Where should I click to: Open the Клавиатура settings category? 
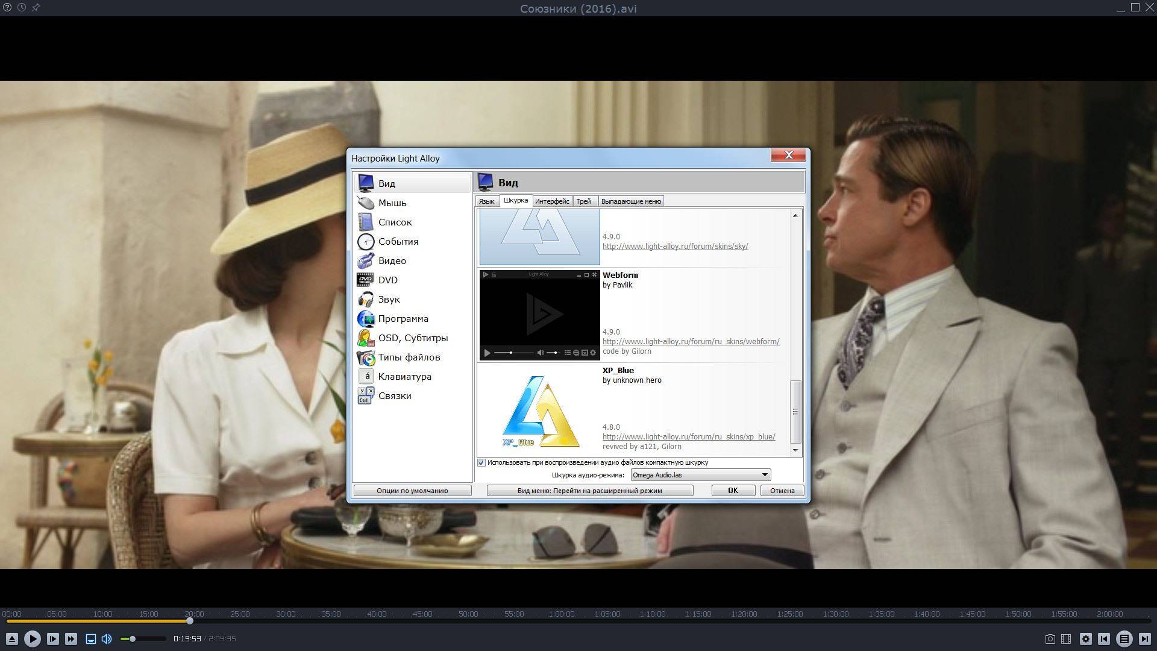point(412,376)
